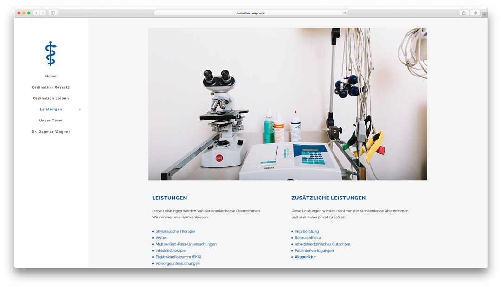Click the Safari back arrow button

click(x=36, y=13)
